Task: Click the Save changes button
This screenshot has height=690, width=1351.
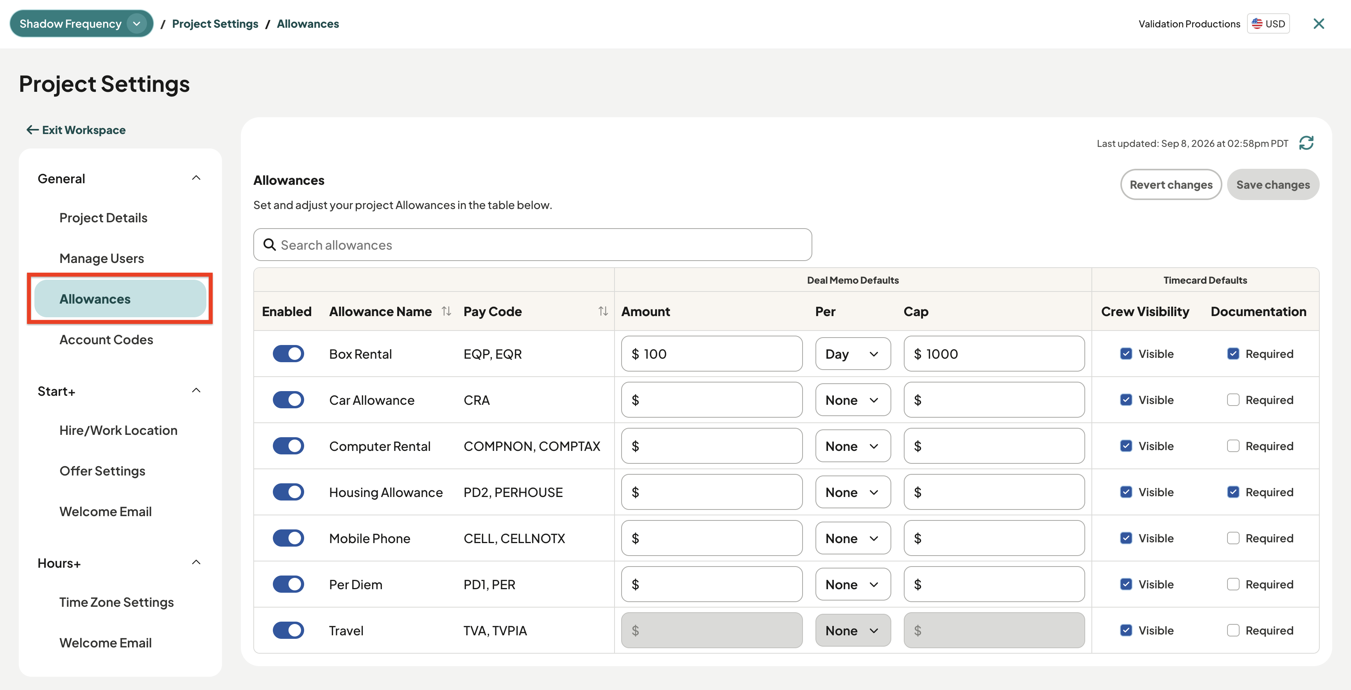Action: pos(1273,184)
